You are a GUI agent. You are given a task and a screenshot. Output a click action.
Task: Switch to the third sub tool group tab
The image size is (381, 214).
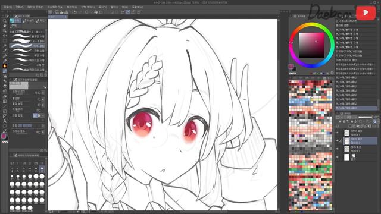click(x=40, y=21)
